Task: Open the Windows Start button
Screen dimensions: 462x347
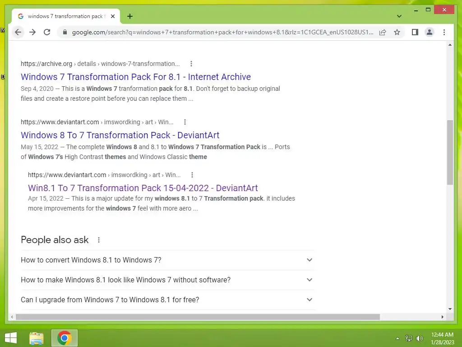Action: pyautogui.click(x=11, y=338)
